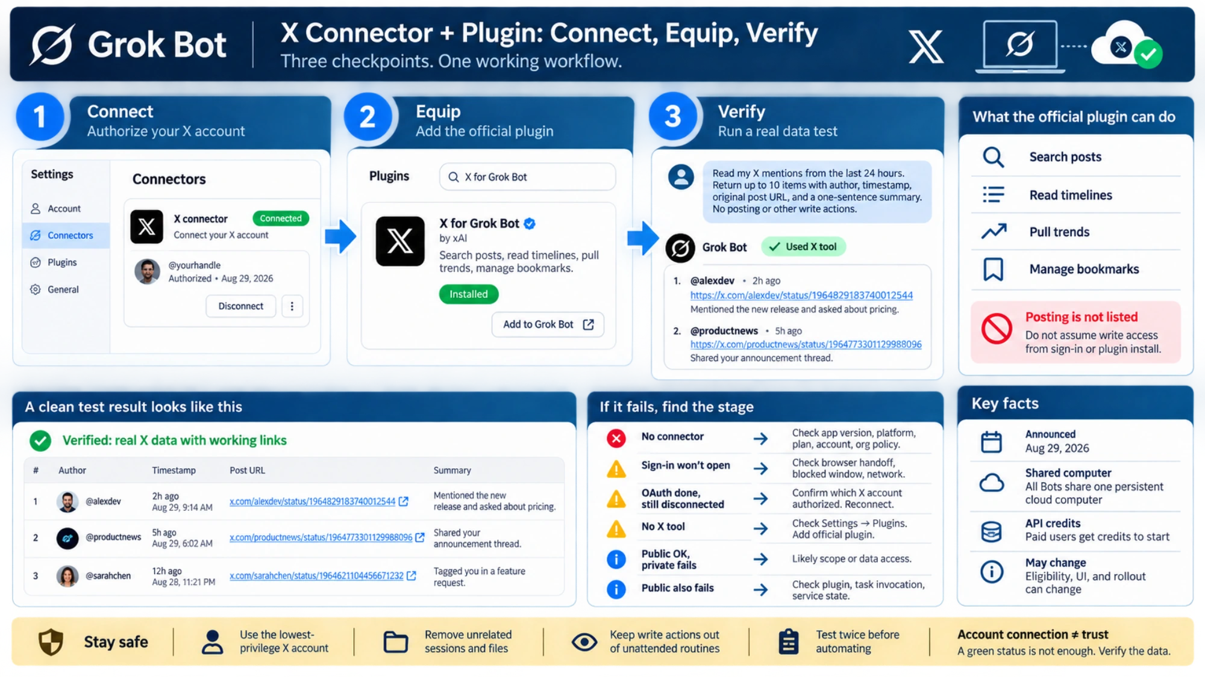Click the Connected status badge
This screenshot has height=677, width=1205.
tap(281, 218)
